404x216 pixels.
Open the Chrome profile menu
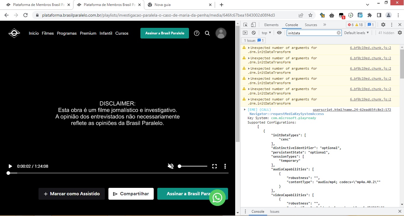389,15
